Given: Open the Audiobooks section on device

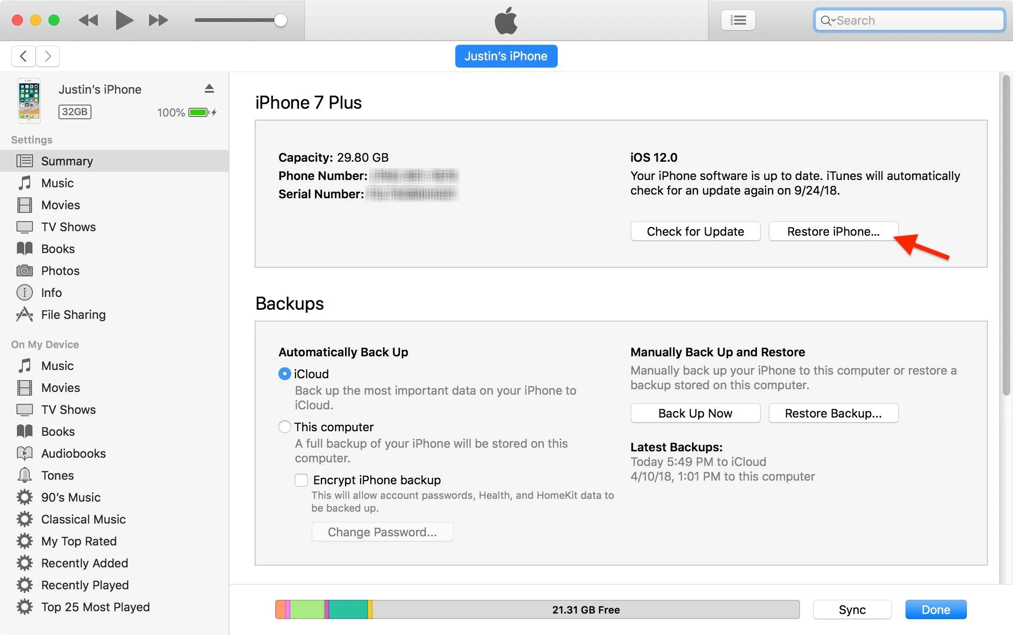Looking at the screenshot, I should (x=73, y=454).
